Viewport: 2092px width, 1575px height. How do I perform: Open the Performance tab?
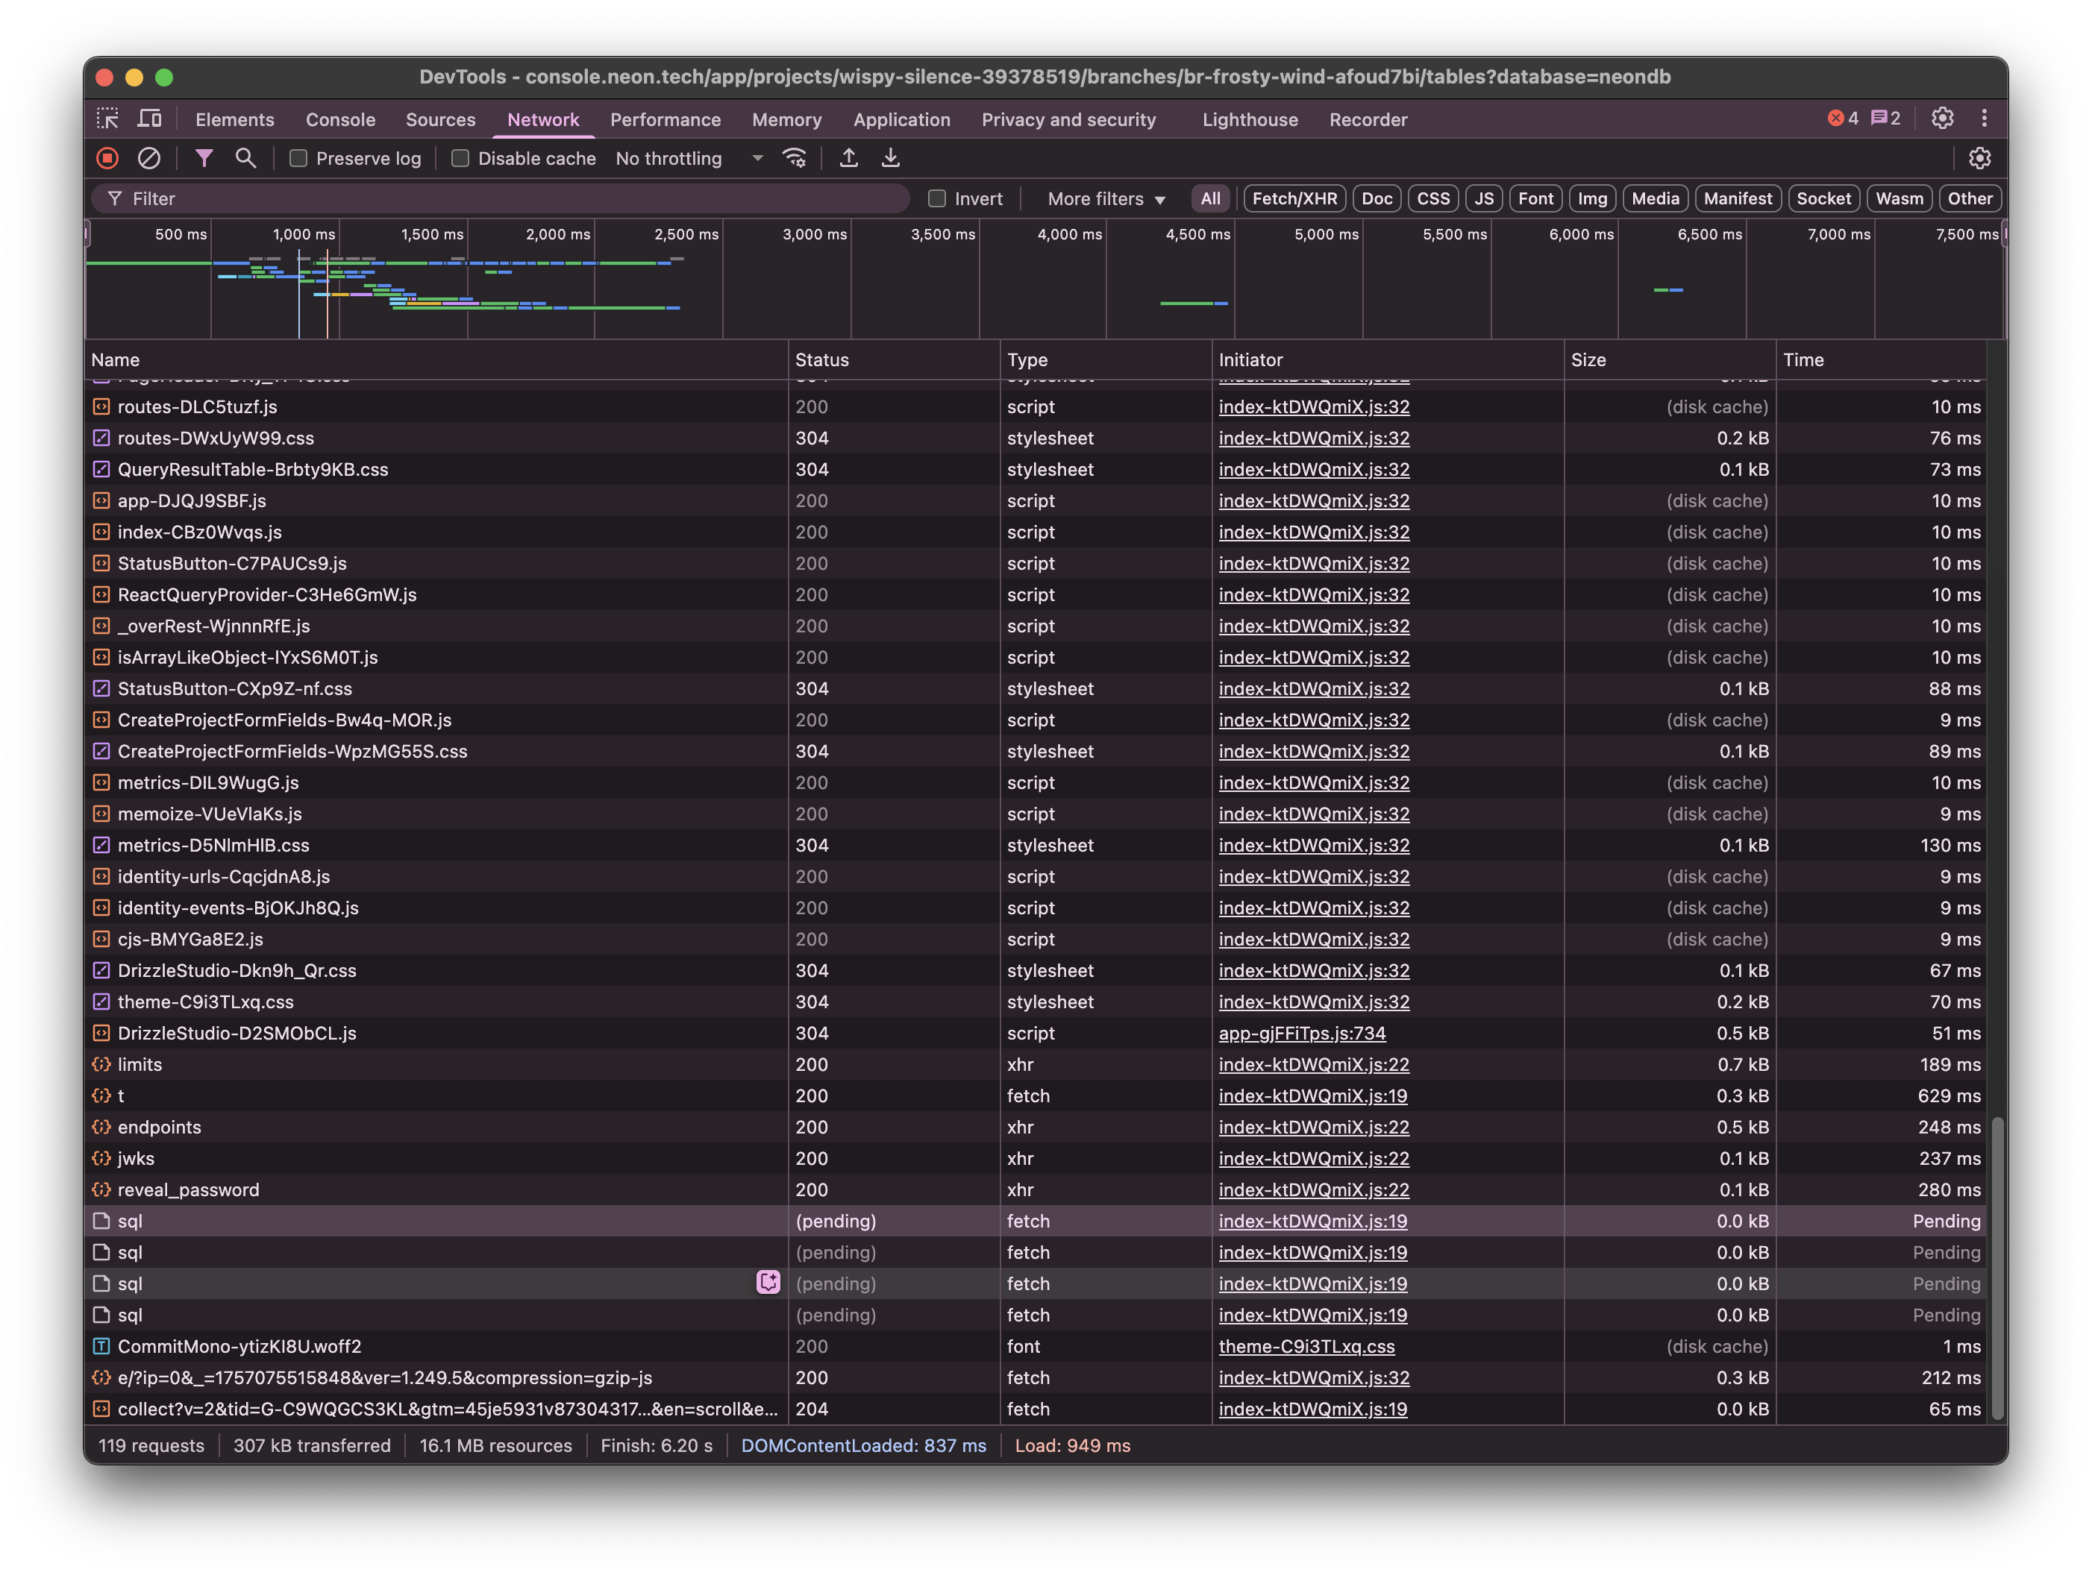pos(665,119)
